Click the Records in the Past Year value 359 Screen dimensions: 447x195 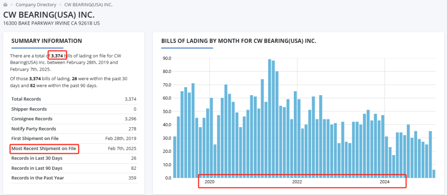pyautogui.click(x=132, y=178)
